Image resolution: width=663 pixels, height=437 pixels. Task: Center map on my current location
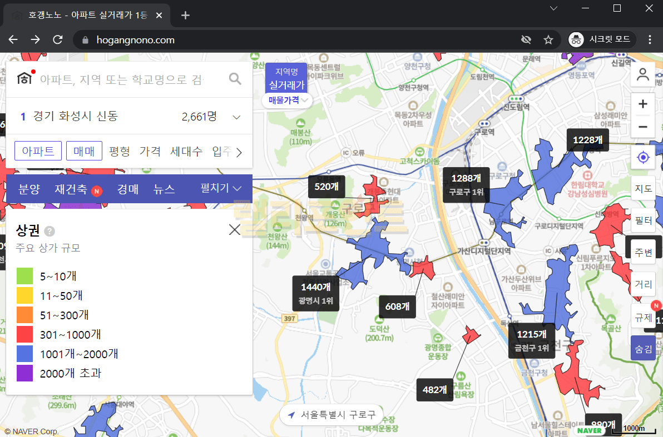pos(643,158)
